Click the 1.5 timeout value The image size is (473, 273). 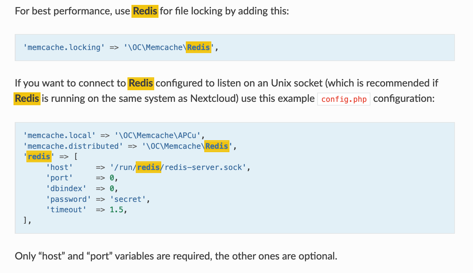(116, 210)
